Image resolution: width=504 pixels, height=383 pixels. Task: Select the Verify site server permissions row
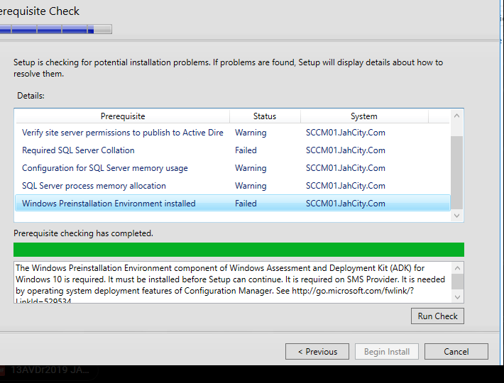click(122, 133)
